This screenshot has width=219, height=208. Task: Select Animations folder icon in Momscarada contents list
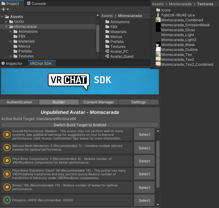[107, 22]
